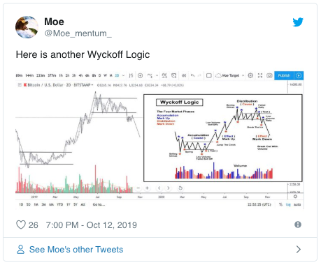The width and height of the screenshot is (321, 265).
Task: Enter fullscreen mode via expand arrows icon
Action: [260, 75]
